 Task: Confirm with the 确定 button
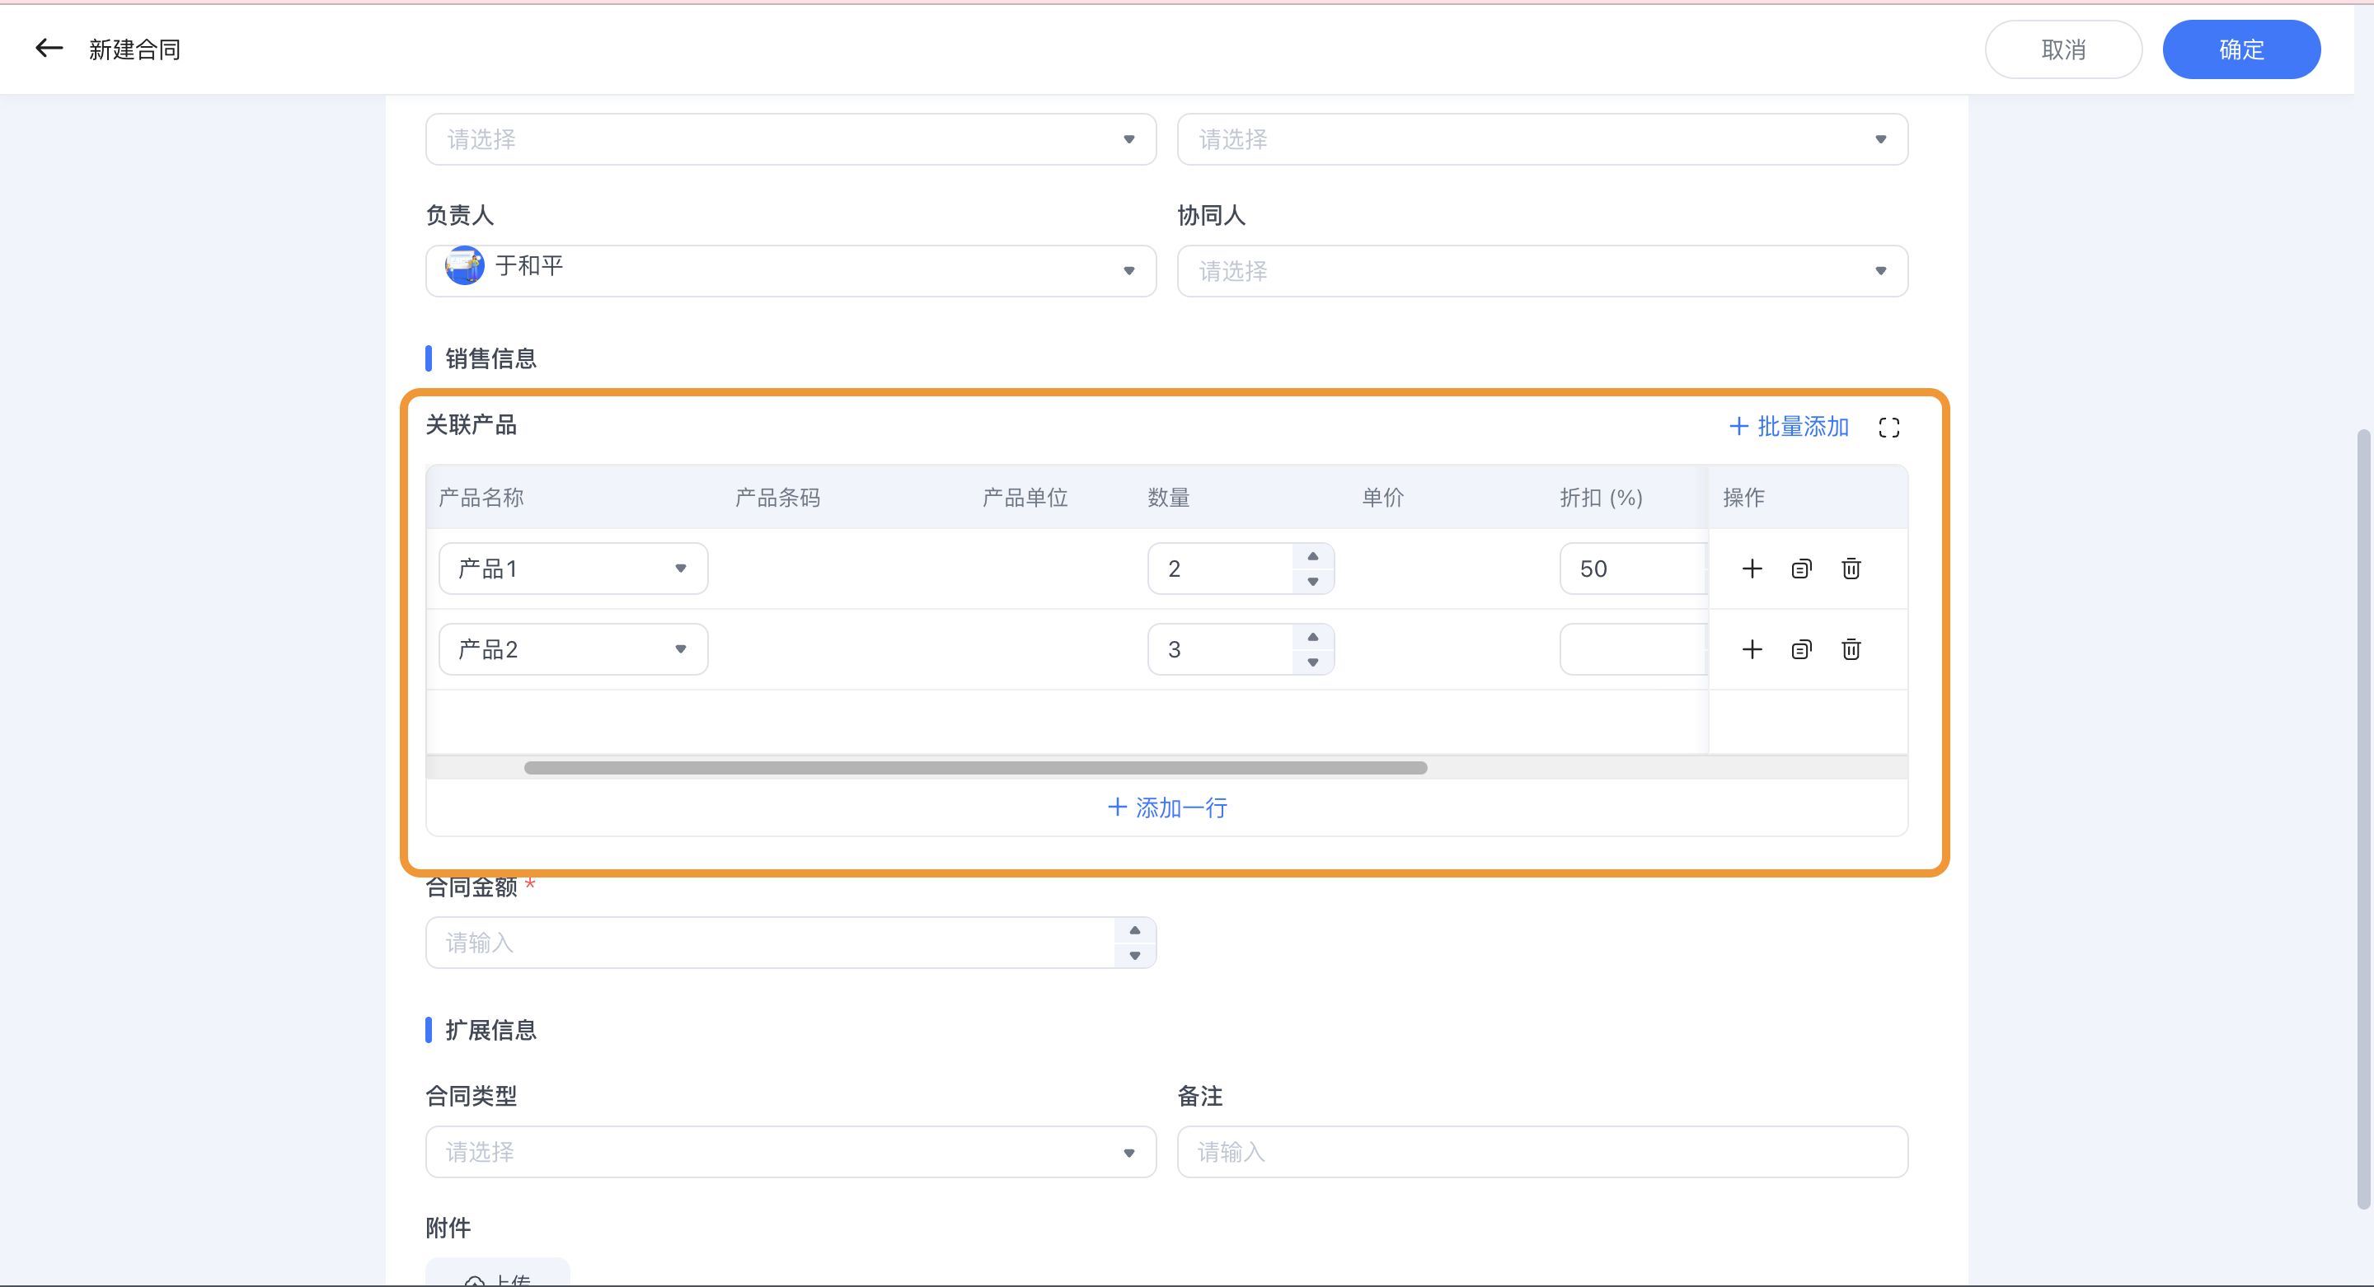(x=2240, y=49)
